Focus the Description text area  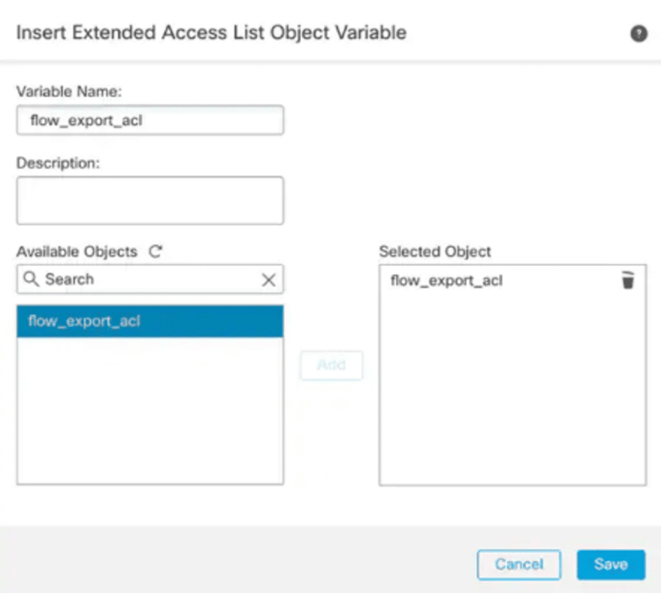[150, 201]
